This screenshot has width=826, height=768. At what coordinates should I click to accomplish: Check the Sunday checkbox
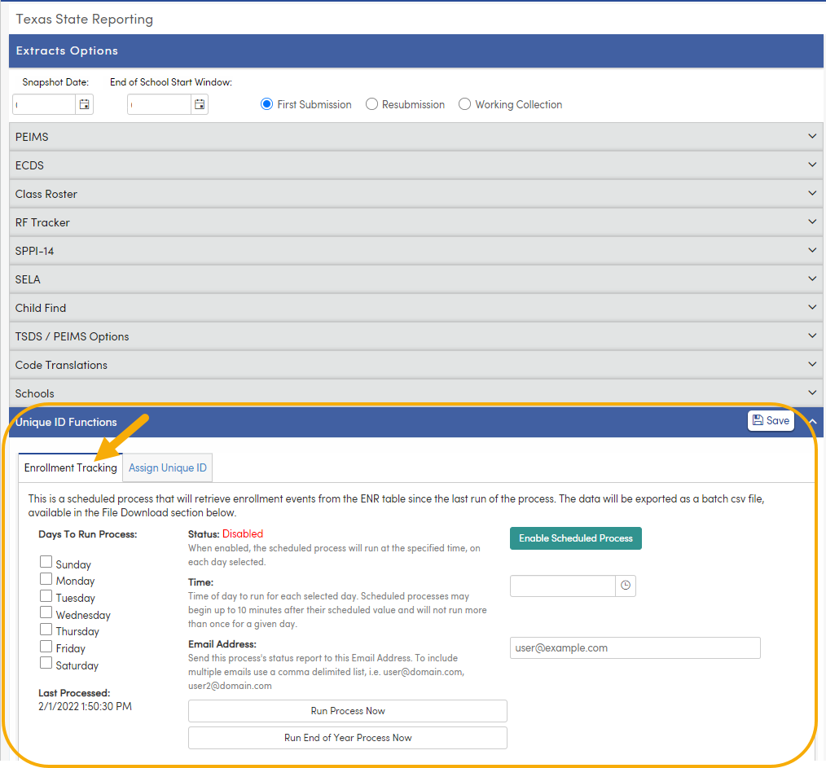46,561
